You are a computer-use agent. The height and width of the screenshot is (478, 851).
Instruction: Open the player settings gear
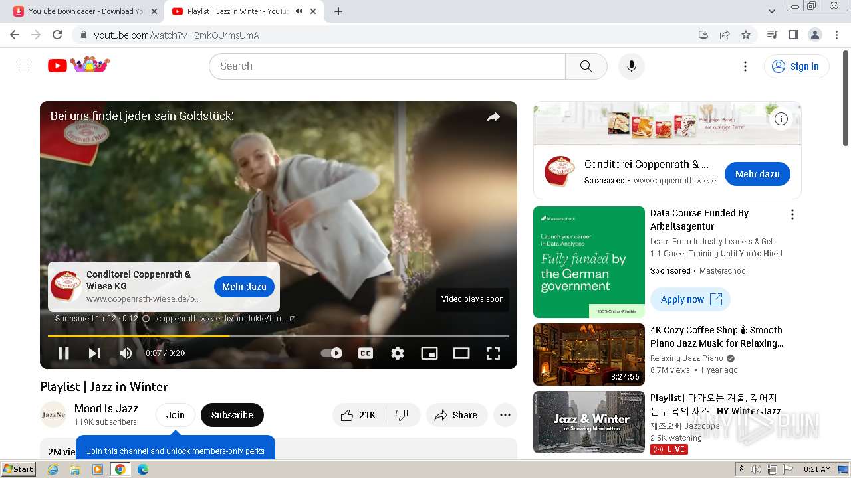pyautogui.click(x=398, y=353)
